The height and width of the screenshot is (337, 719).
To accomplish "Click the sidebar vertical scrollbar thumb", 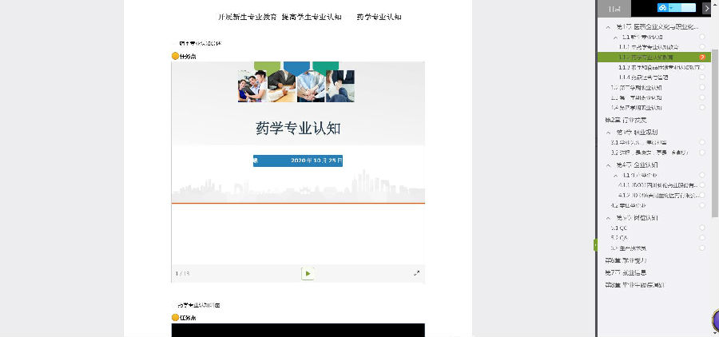I will [715, 133].
